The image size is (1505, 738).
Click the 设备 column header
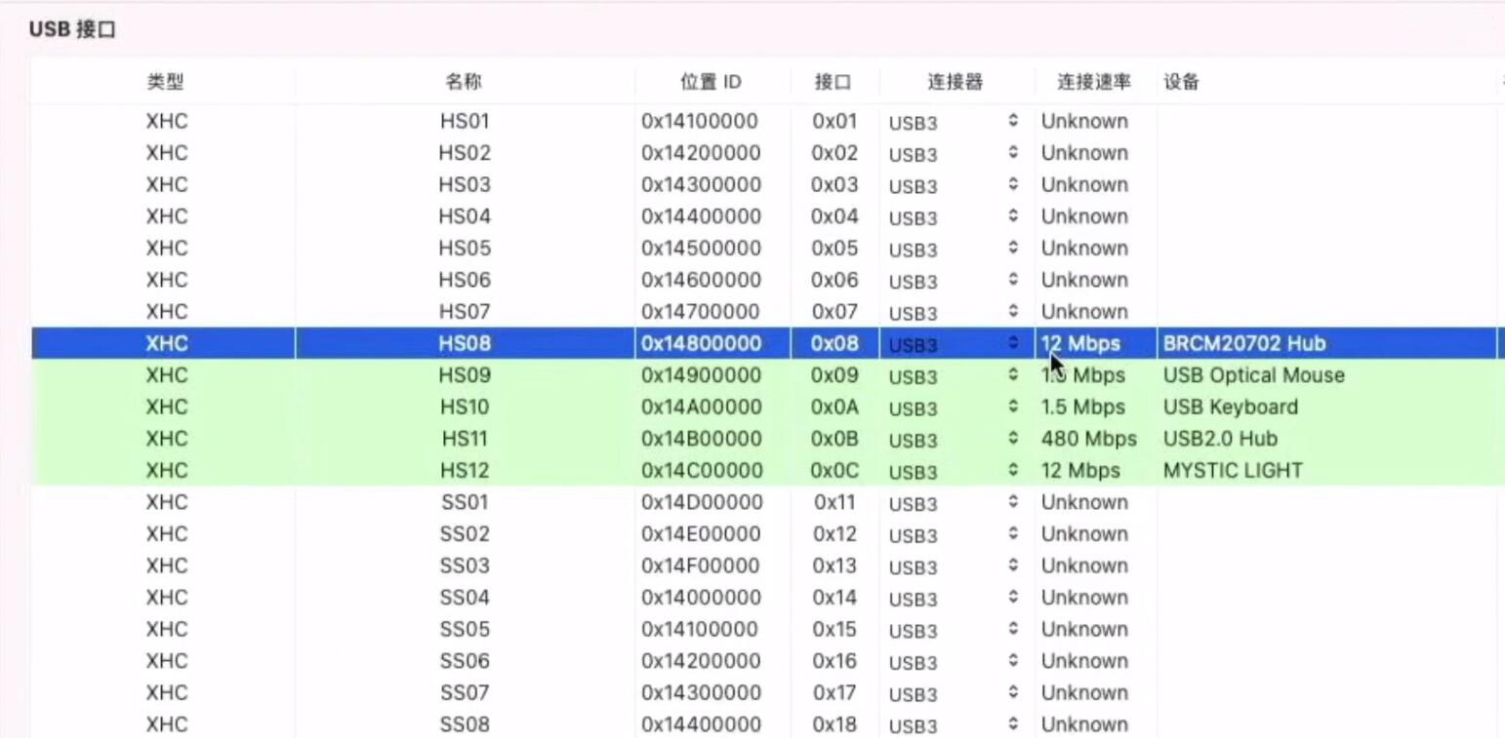[1179, 82]
